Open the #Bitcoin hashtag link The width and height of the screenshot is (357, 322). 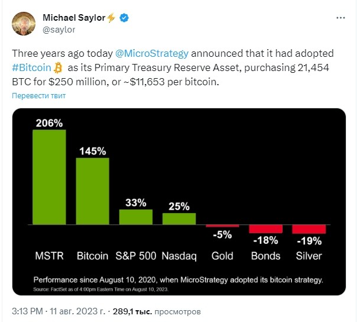(31, 67)
